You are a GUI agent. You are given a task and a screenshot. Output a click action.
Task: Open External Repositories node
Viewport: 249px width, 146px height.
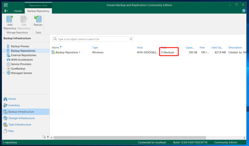click(x=23, y=55)
